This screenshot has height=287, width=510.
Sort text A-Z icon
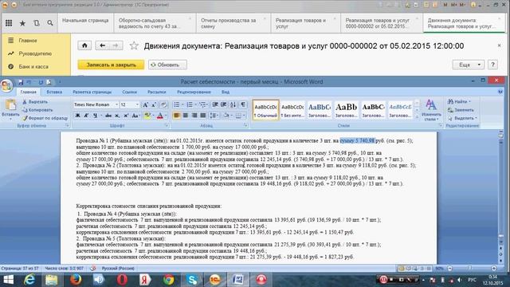coord(233,104)
